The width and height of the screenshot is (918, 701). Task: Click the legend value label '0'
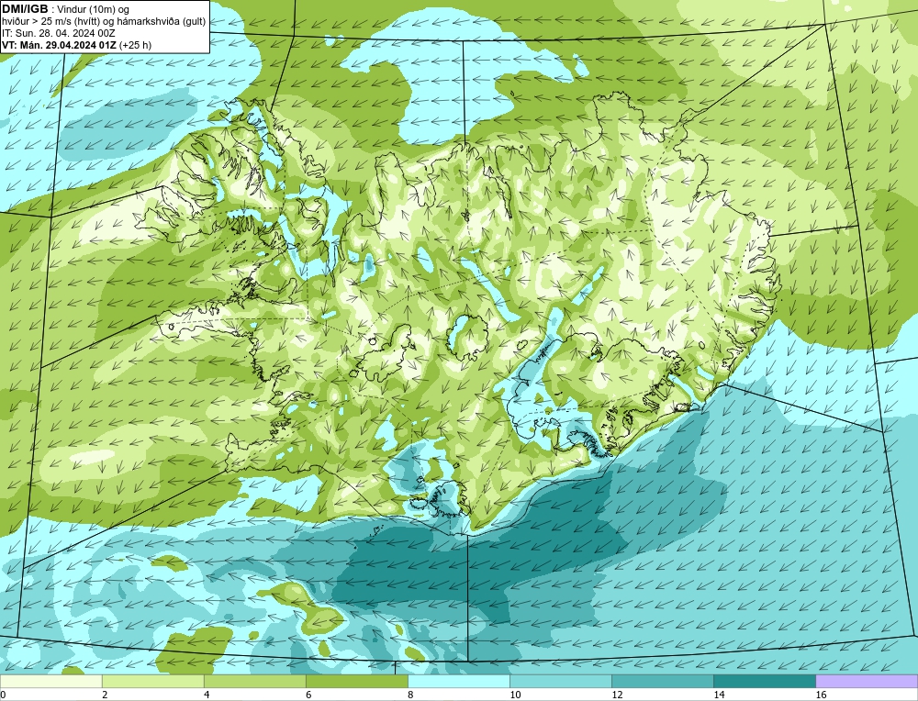pyautogui.click(x=3, y=695)
